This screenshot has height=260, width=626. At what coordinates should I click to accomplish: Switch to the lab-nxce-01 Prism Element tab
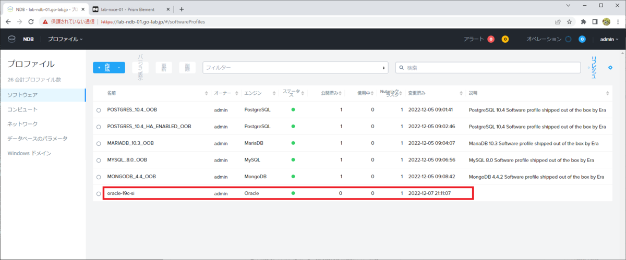(130, 9)
